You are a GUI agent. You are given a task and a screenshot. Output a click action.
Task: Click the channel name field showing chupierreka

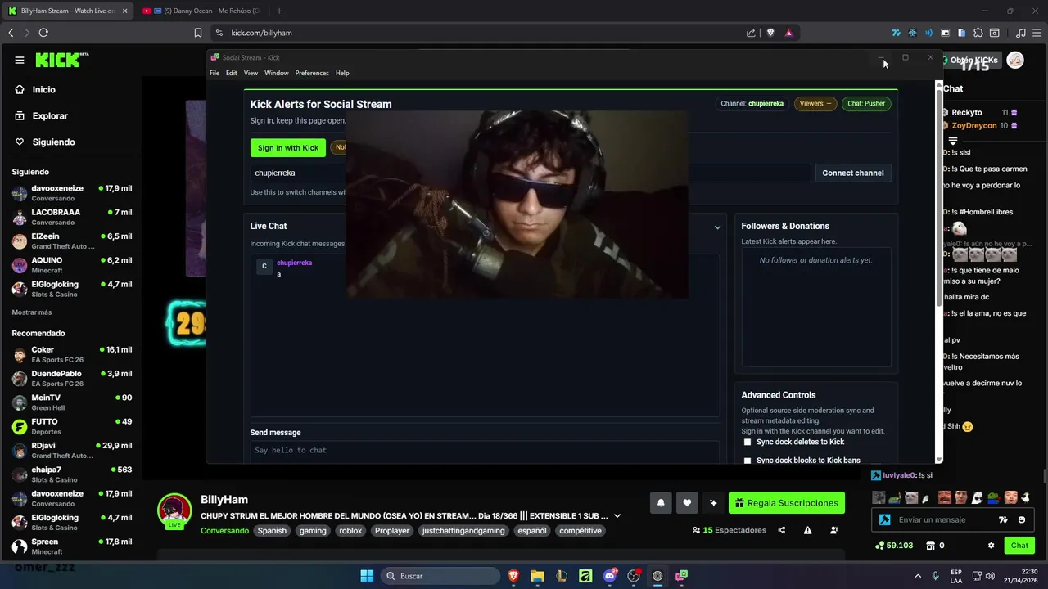[531, 173]
